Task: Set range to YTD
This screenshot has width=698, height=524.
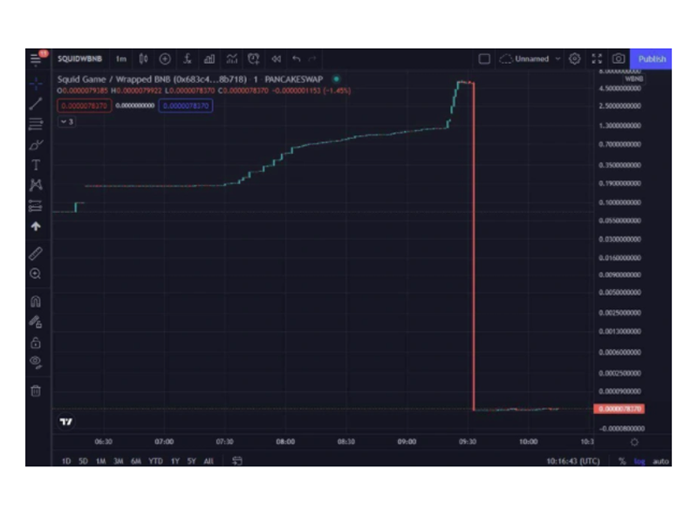Action: (x=155, y=461)
